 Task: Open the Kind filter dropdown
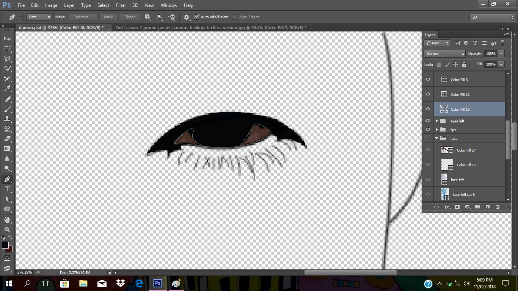tap(437, 43)
